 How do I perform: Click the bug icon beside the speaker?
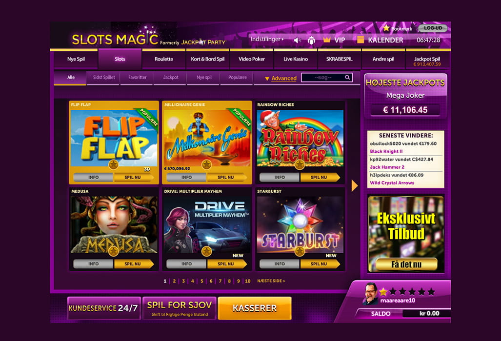click(x=312, y=40)
